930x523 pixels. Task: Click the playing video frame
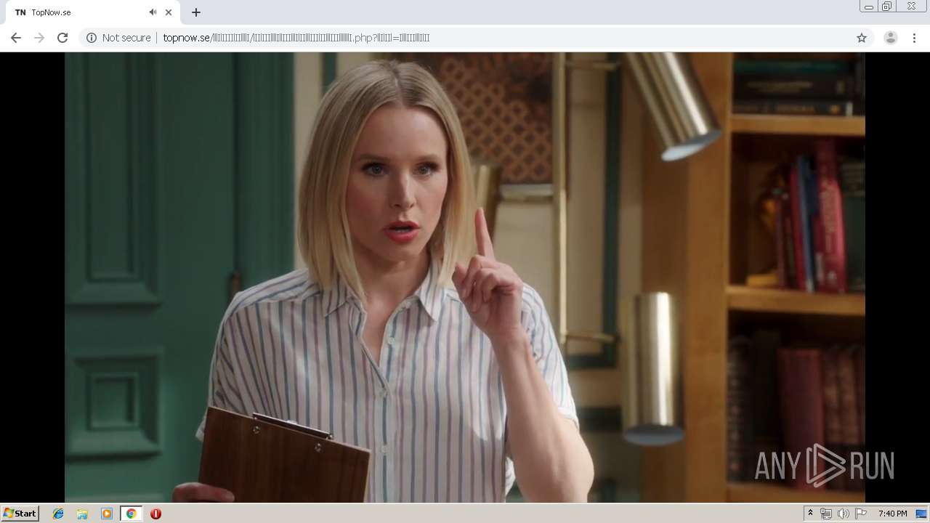point(465,277)
